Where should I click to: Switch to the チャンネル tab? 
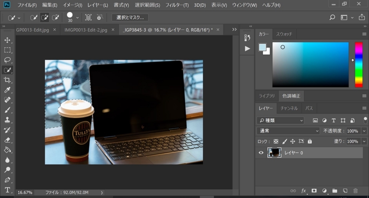click(x=289, y=108)
